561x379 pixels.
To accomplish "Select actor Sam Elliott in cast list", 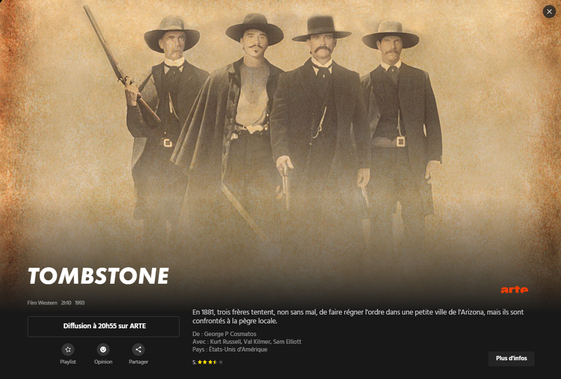I will click(x=287, y=342).
